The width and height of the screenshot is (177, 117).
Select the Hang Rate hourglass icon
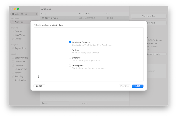pyautogui.click(x=13, y=65)
